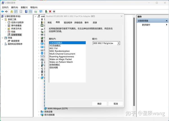
Task: Expand the 系统设备 device category
Action: coord(39,112)
